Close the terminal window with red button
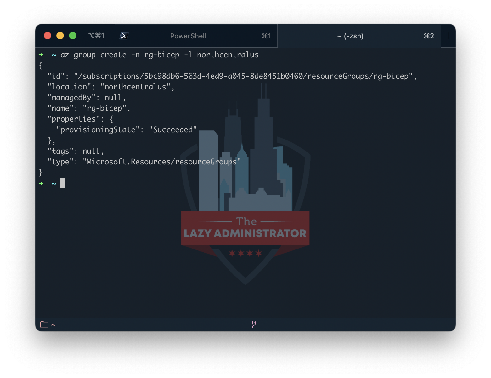The image size is (491, 378). (48, 36)
